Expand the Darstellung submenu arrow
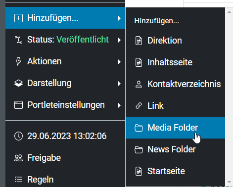 (x=119, y=84)
